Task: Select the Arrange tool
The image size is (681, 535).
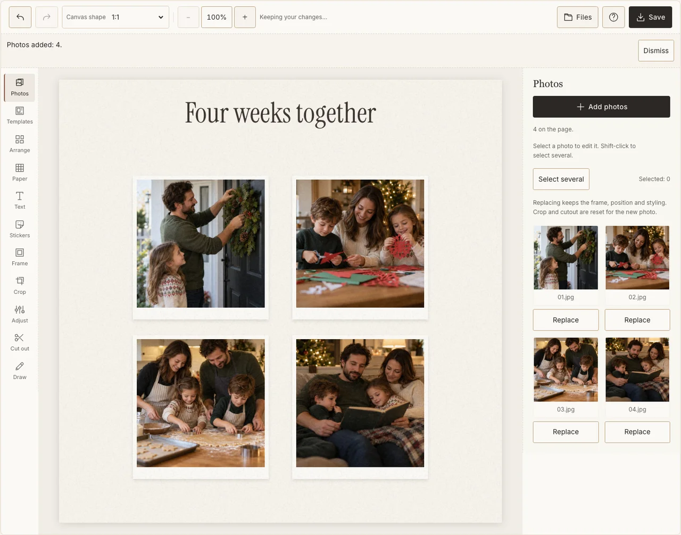Action: point(20,144)
